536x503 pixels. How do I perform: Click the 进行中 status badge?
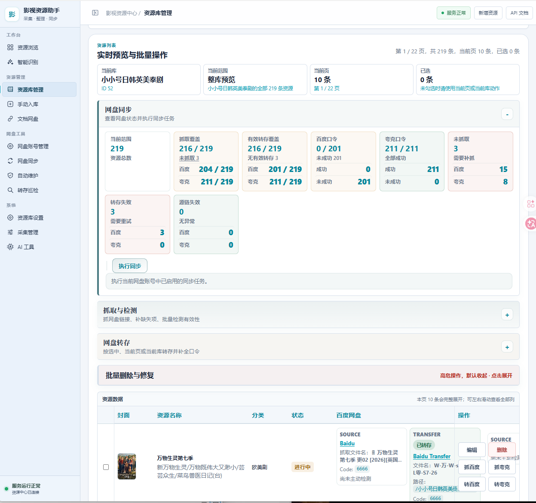click(x=303, y=467)
